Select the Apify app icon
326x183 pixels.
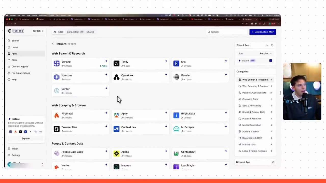(116, 115)
